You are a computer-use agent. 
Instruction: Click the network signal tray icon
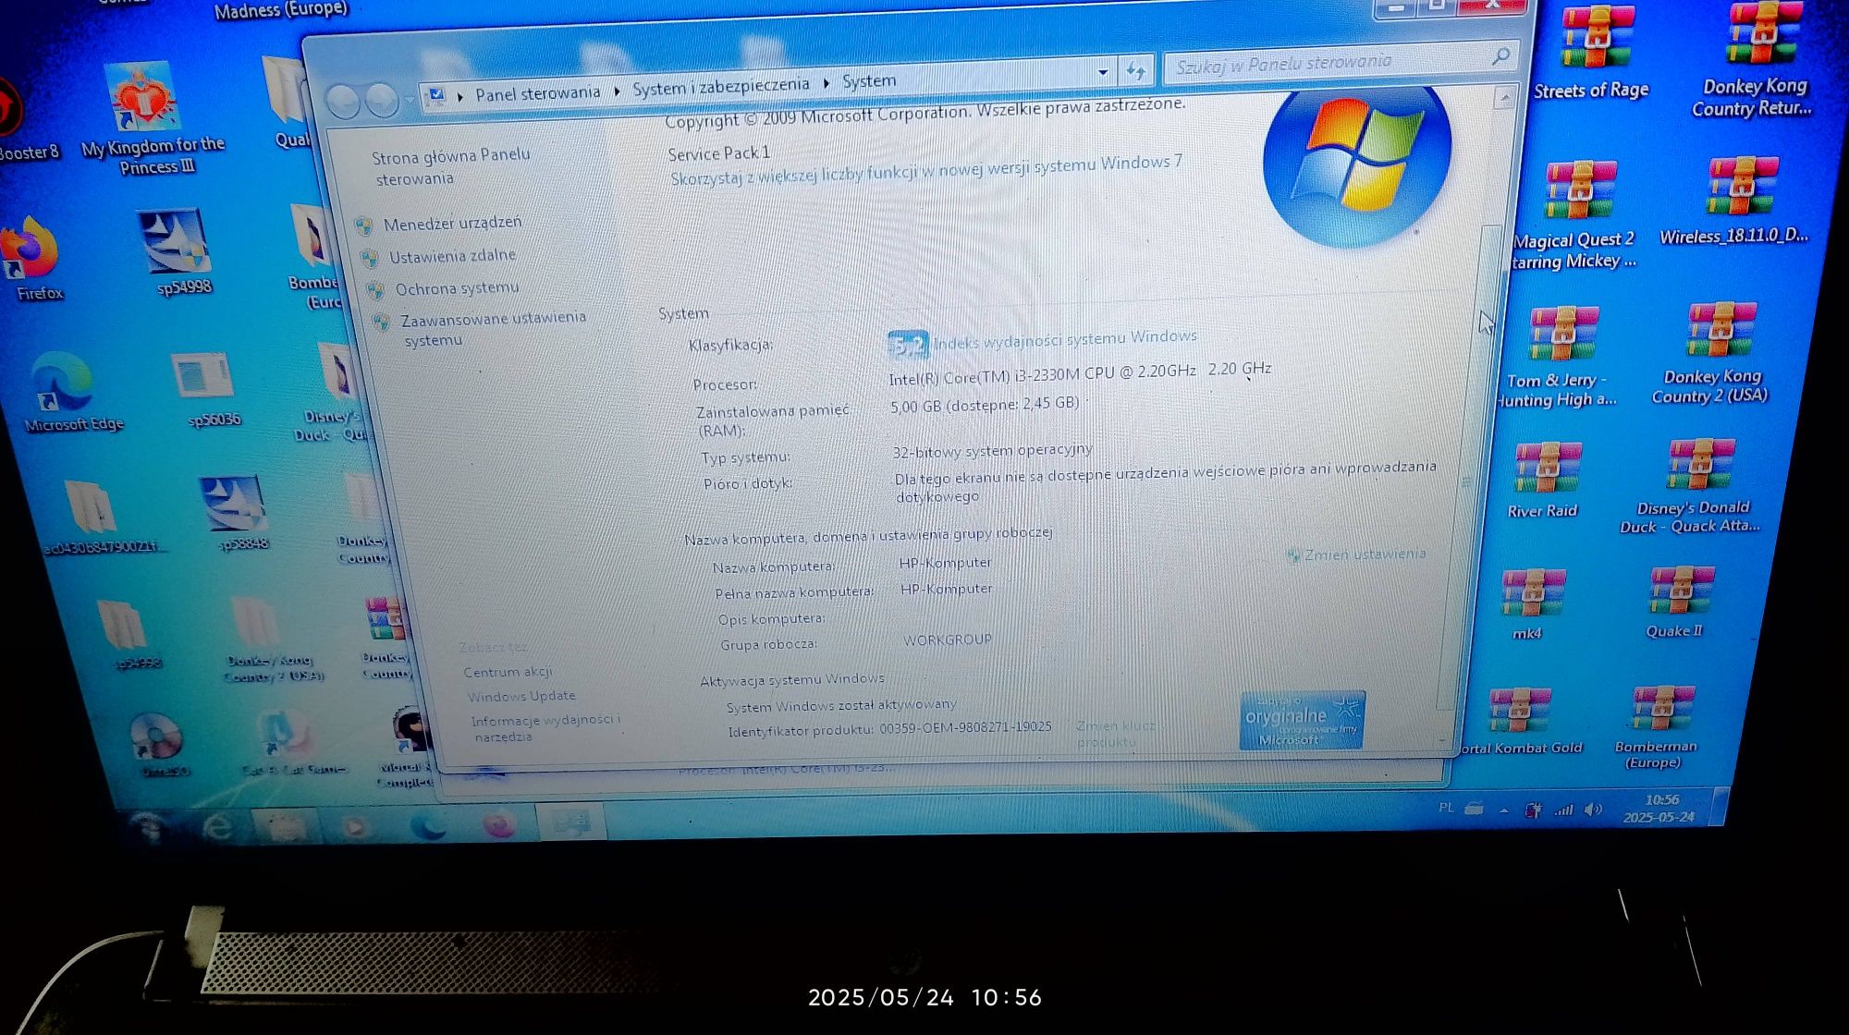click(x=1563, y=810)
